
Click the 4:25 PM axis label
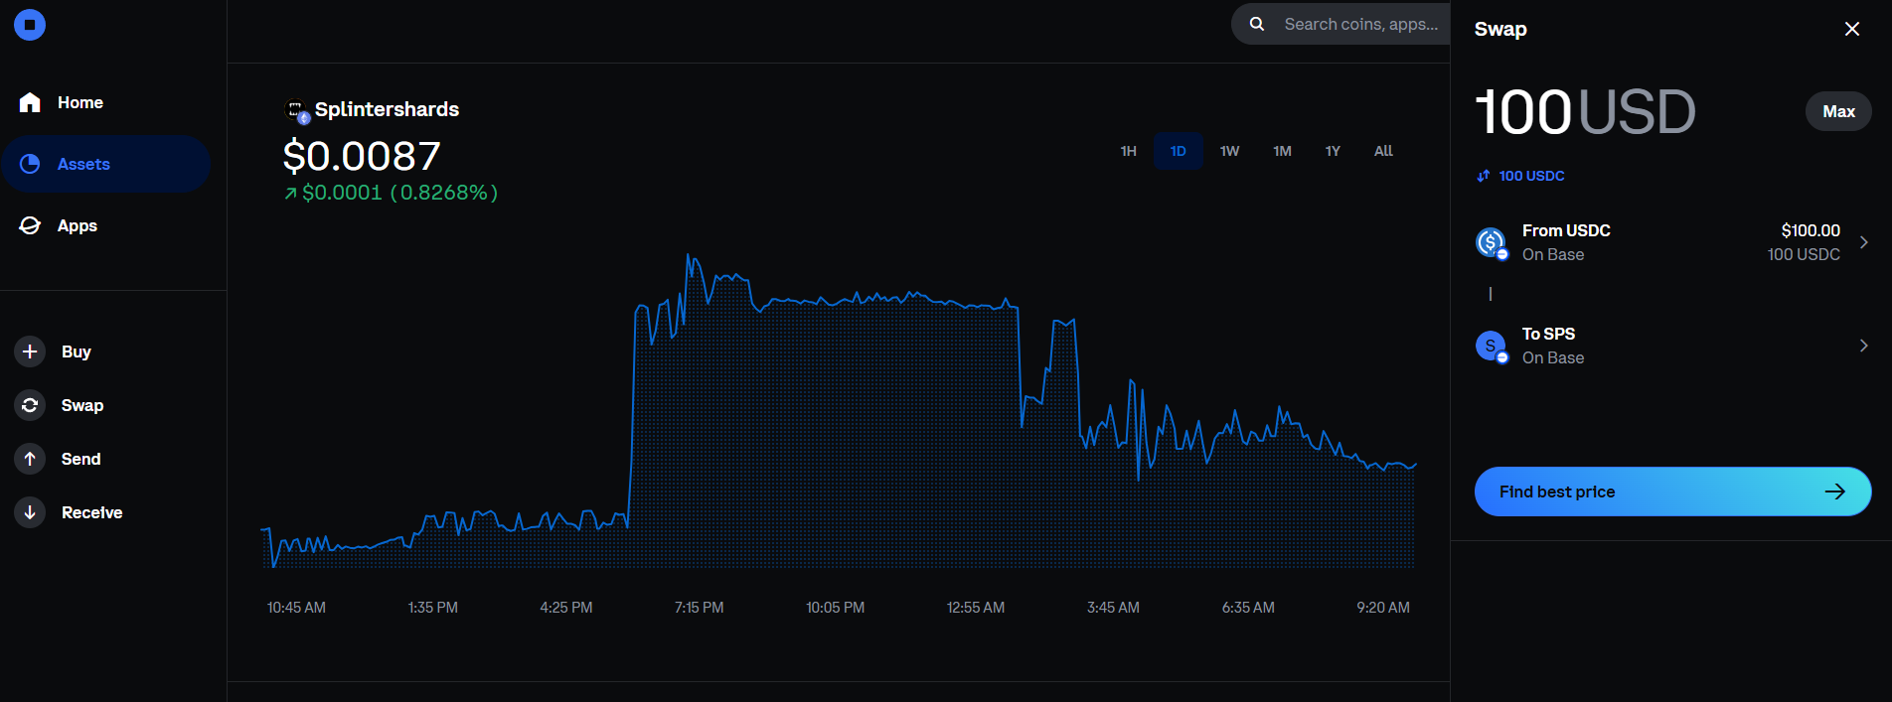pos(566,608)
